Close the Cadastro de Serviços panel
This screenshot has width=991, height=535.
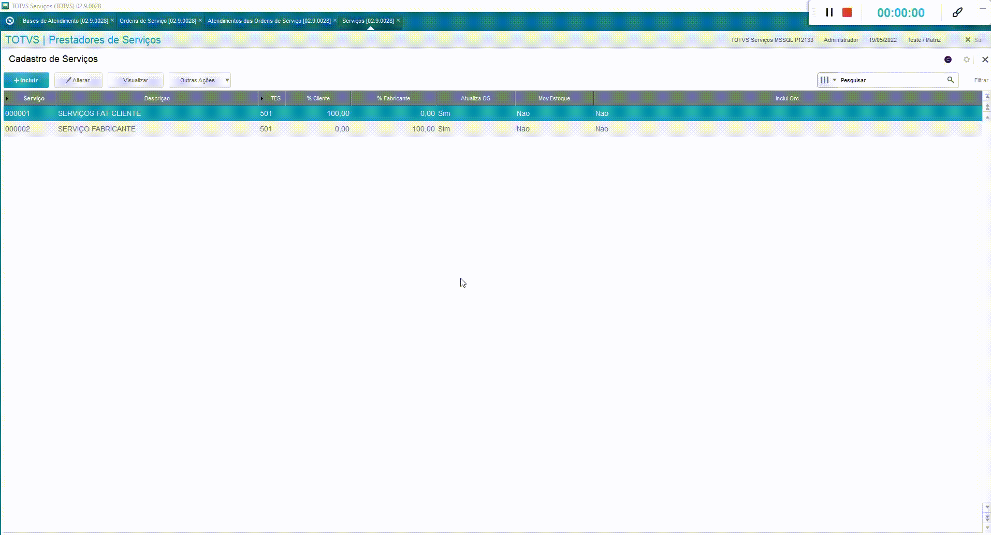(x=985, y=60)
